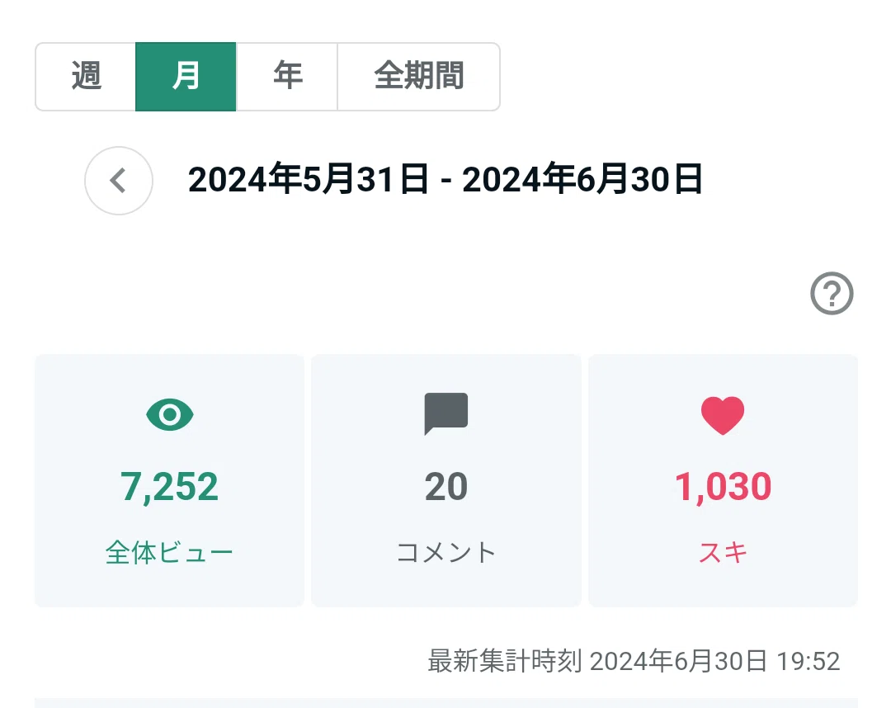Click the date in the 最新集計時刻 line
This screenshot has height=708, width=891.
678,662
